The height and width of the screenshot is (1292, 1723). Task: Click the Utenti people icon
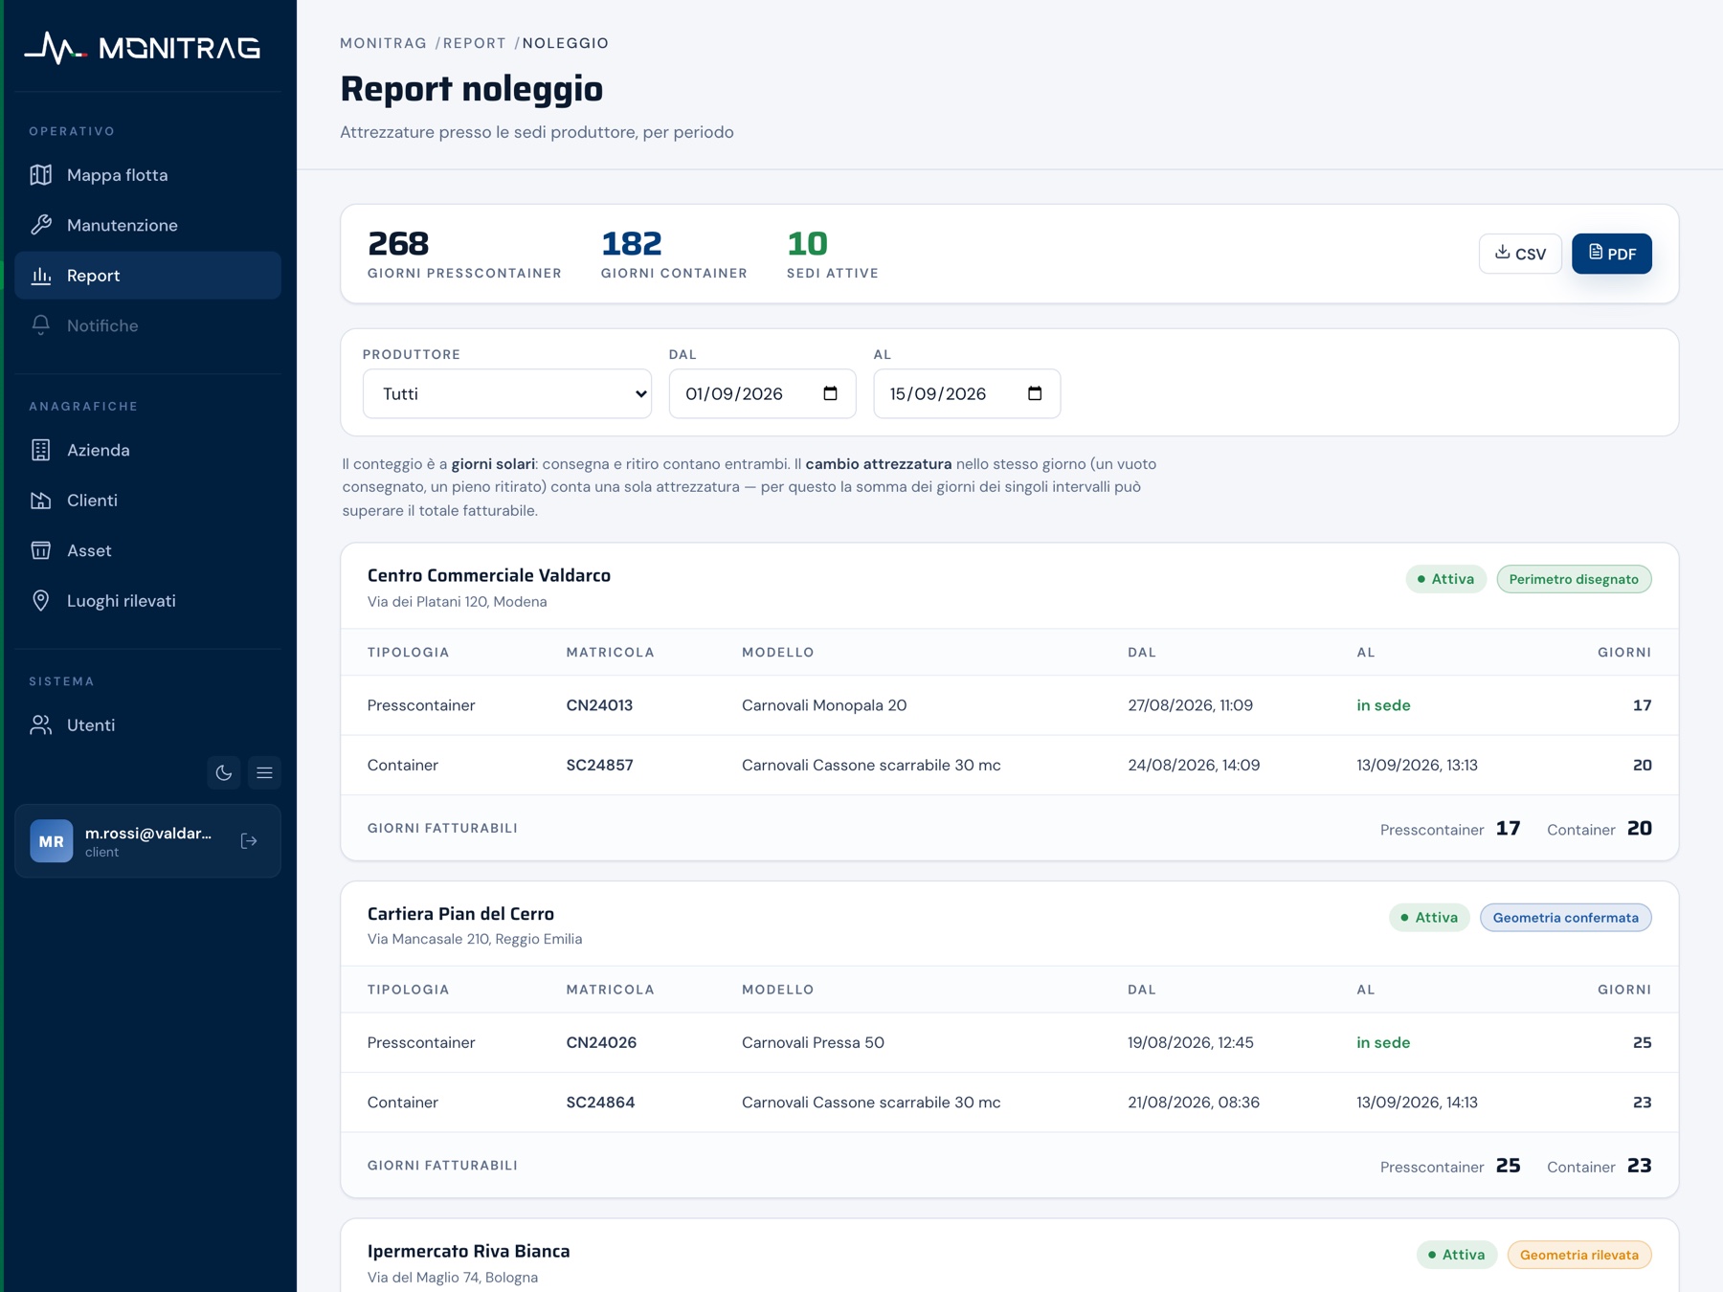point(41,725)
